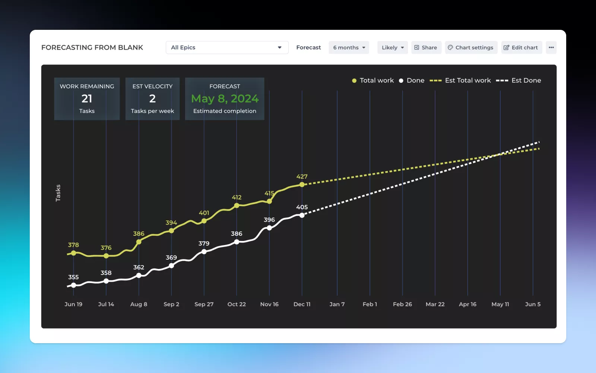Open the All Epics dropdown

pyautogui.click(x=227, y=48)
